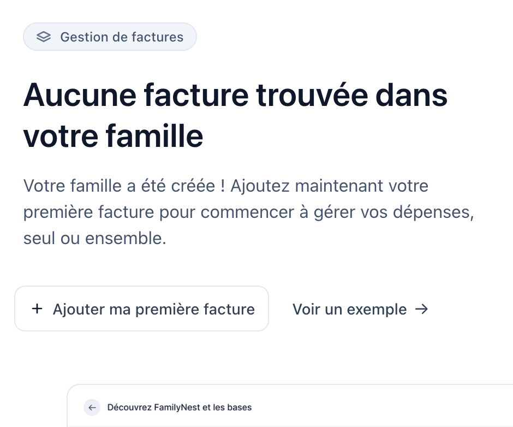This screenshot has height=427, width=513.
Task: Activate the add first invoice action
Action: pyautogui.click(x=141, y=309)
